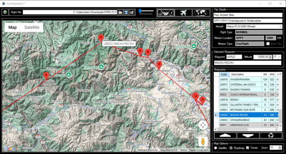Select the OLLANTAYTAMBO waypoint row
The width and height of the screenshot is (286, 154).
point(246,105)
